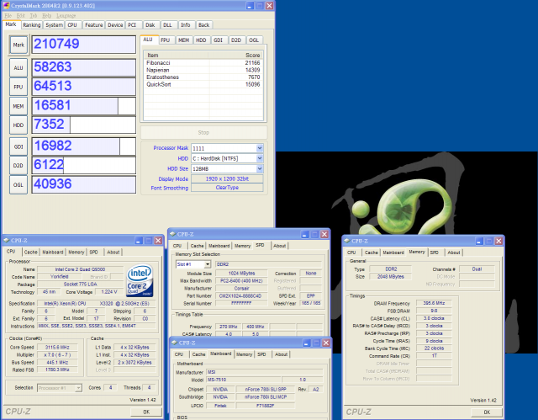The width and height of the screenshot is (538, 420).
Task: Switch to the Back tab
Action: coord(203,25)
